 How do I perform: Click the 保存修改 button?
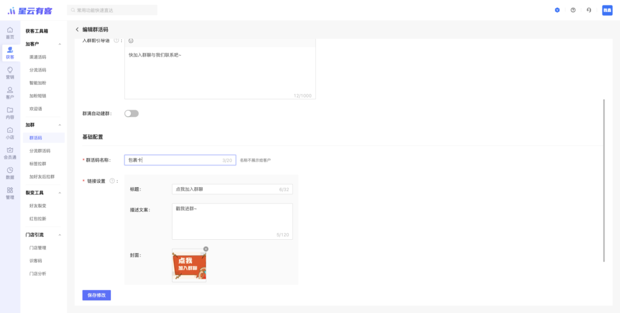(x=96, y=295)
